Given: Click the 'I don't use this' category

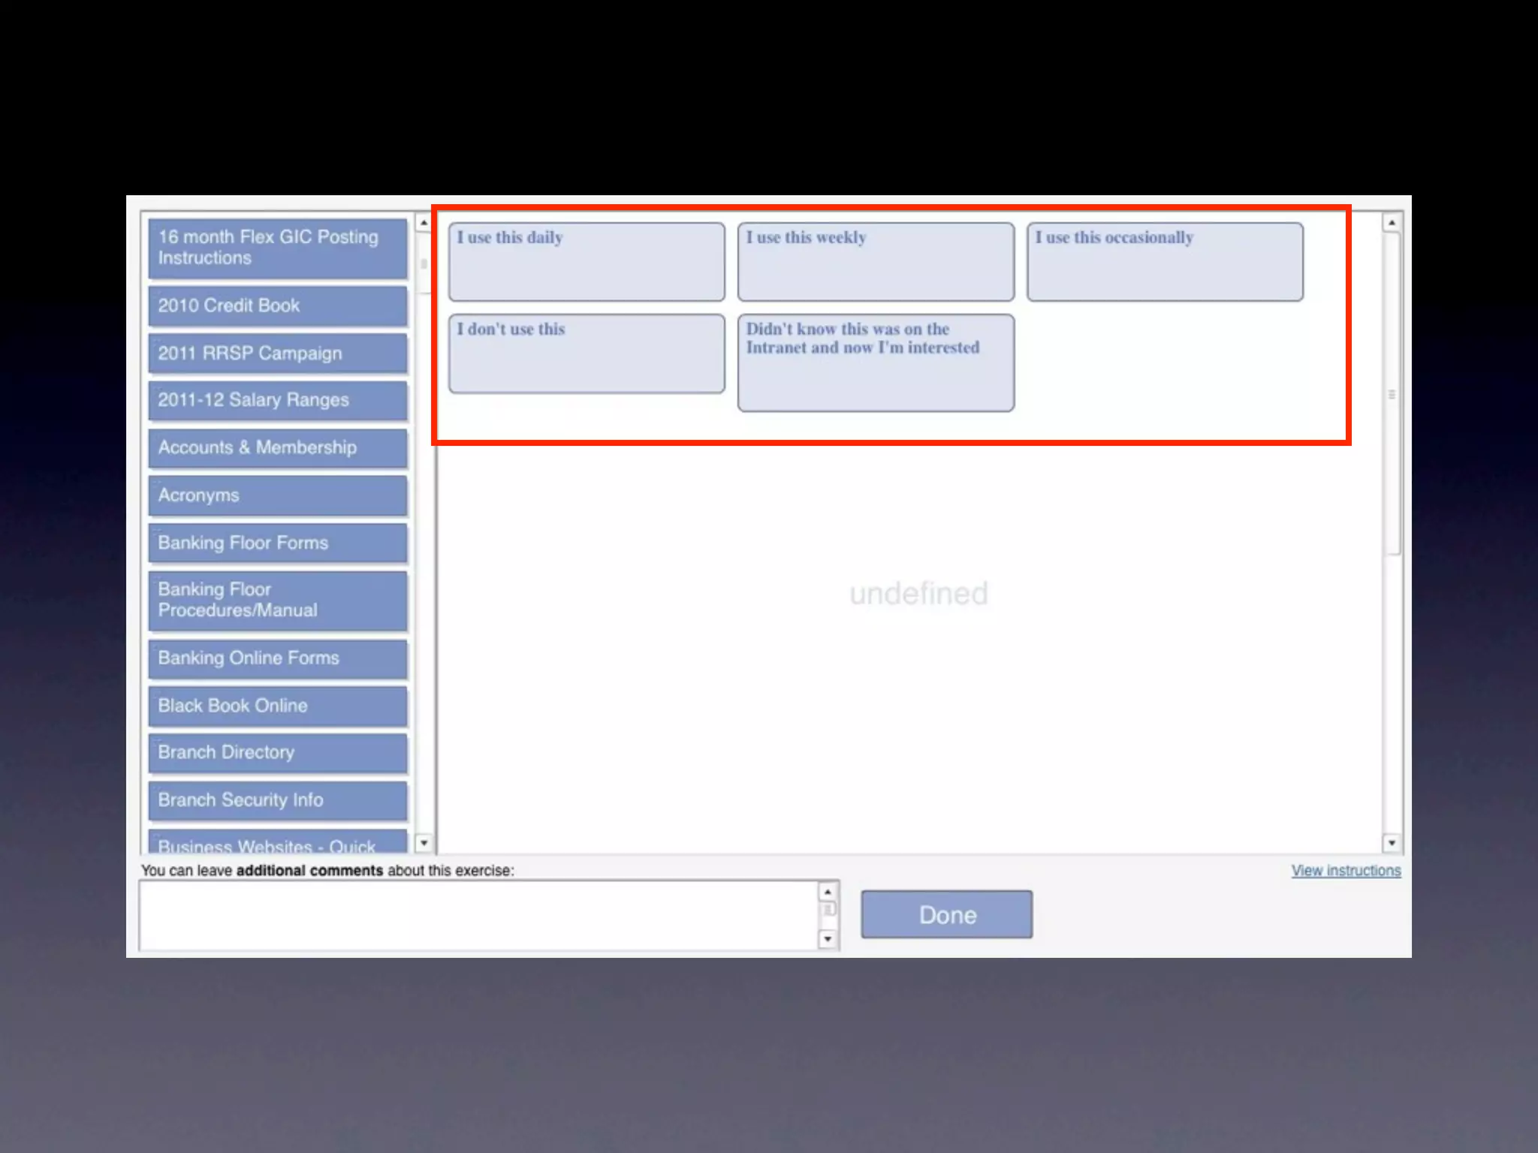Looking at the screenshot, I should (587, 354).
